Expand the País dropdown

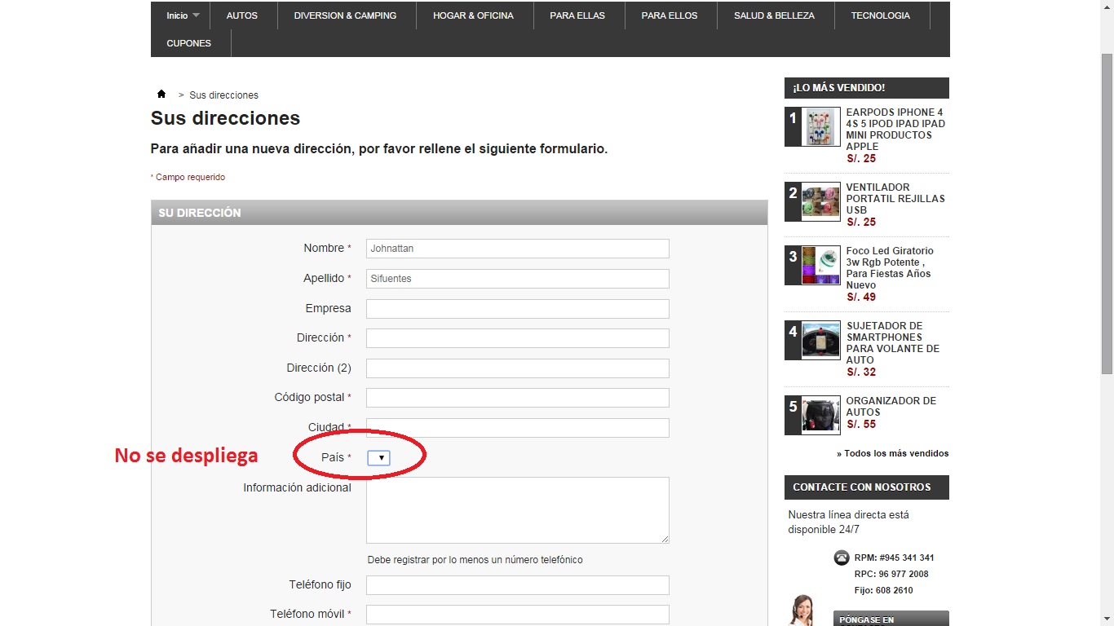pyautogui.click(x=378, y=458)
